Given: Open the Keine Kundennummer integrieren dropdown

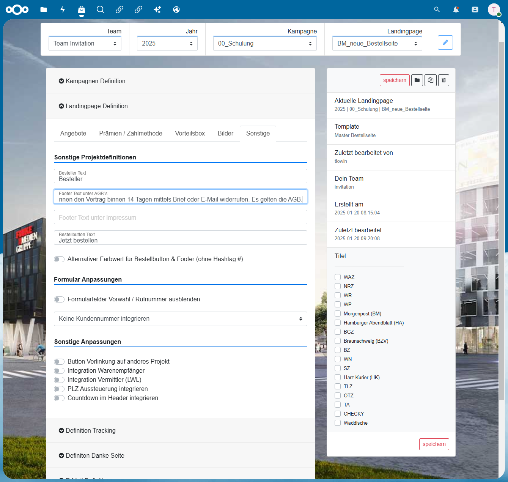Looking at the screenshot, I should [x=181, y=319].
